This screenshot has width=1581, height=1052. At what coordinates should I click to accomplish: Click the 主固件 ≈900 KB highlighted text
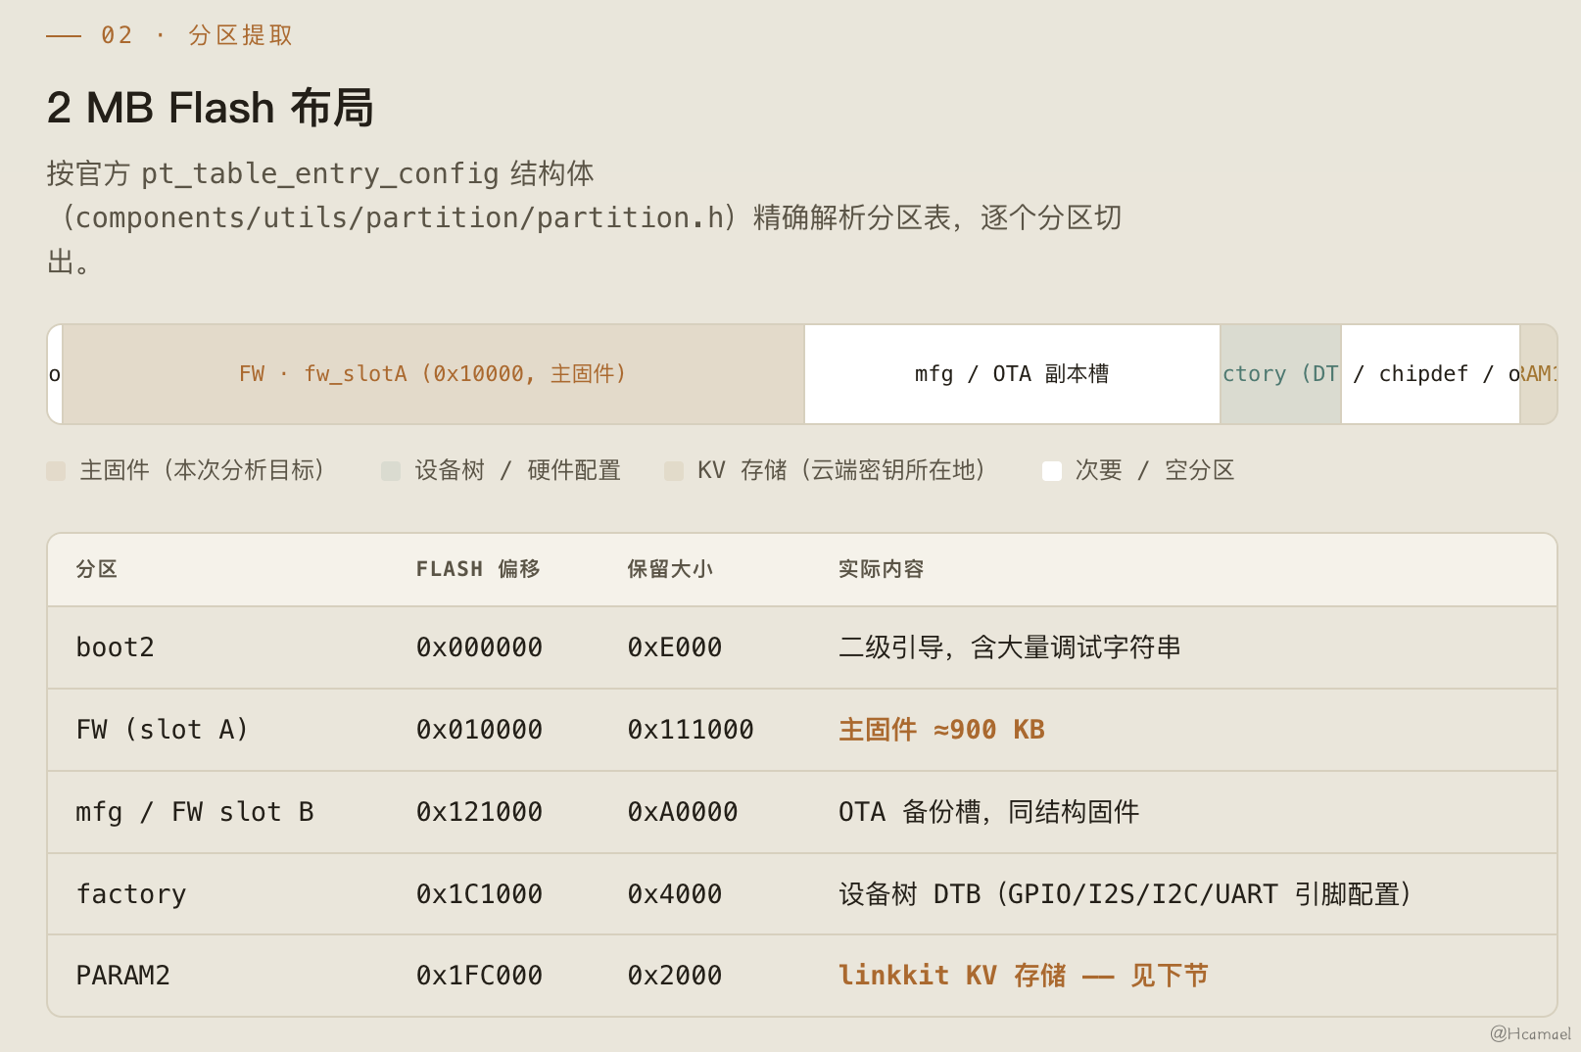tap(942, 730)
